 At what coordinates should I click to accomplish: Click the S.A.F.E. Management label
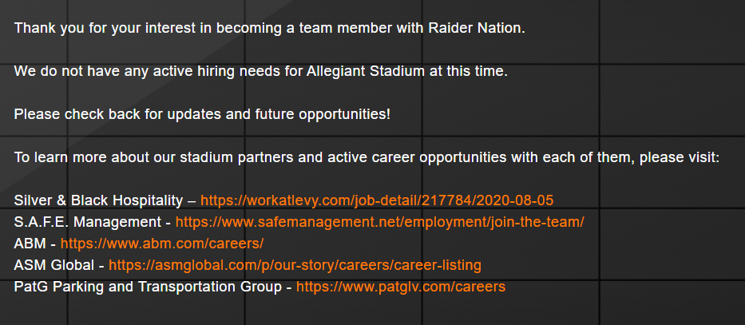87,221
